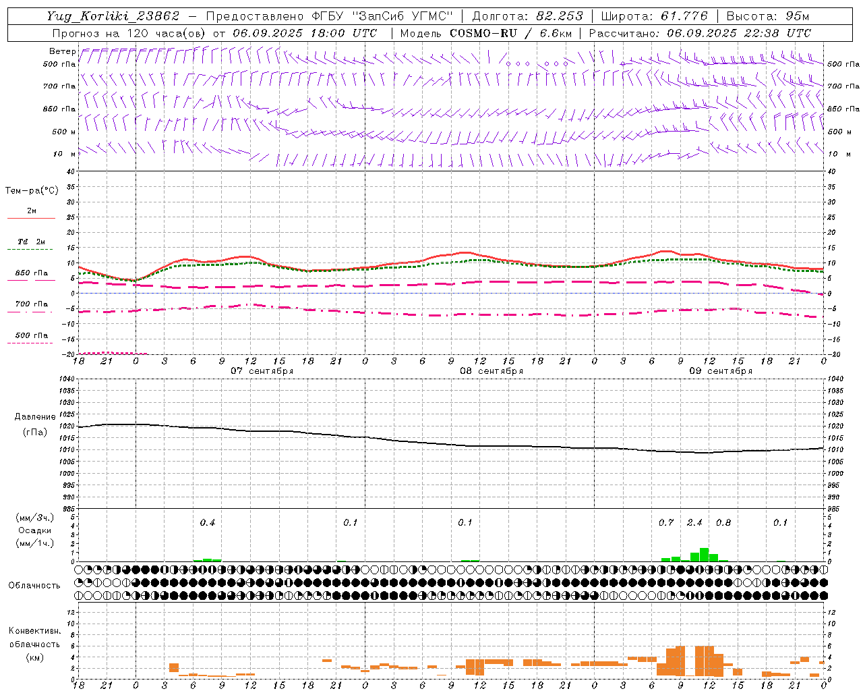Viewport: 863px width, 691px height.
Task: Click the dash-dot pink line sample under 700 гПа legend
Action: coord(31,312)
